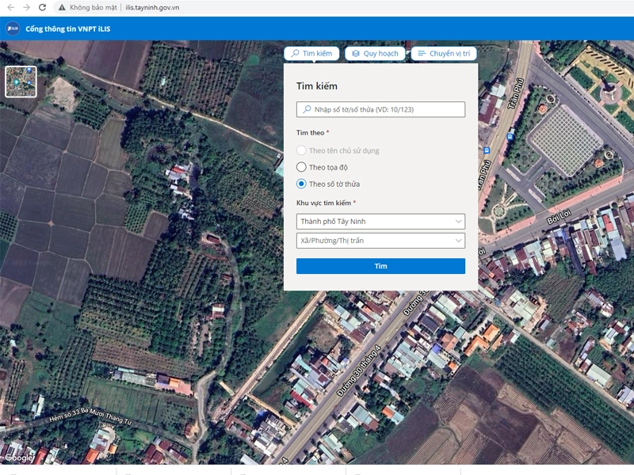The width and height of the screenshot is (634, 475).
Task: Switch to the Tìm kiếm tab
Action: 311,53
